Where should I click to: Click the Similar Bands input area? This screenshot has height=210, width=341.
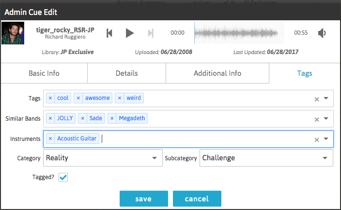(188, 119)
